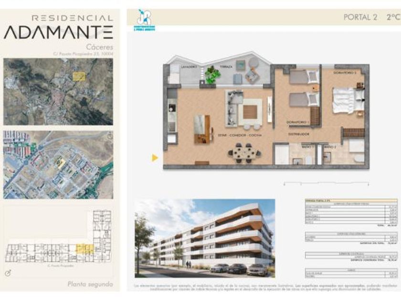
Task: Click the 'BAÑO 1' label
Action: (307, 147)
